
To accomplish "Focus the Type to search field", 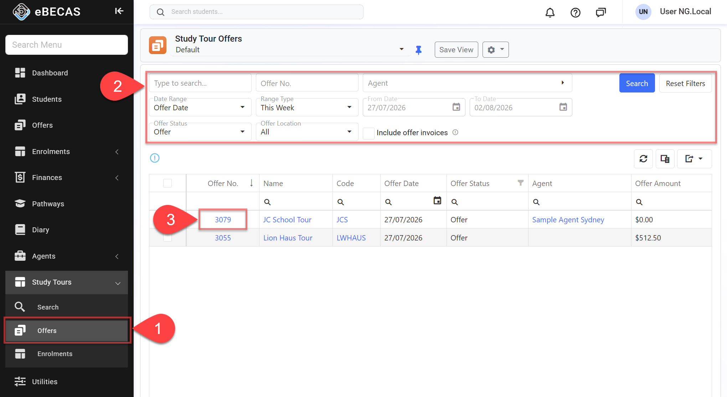I will pos(200,83).
